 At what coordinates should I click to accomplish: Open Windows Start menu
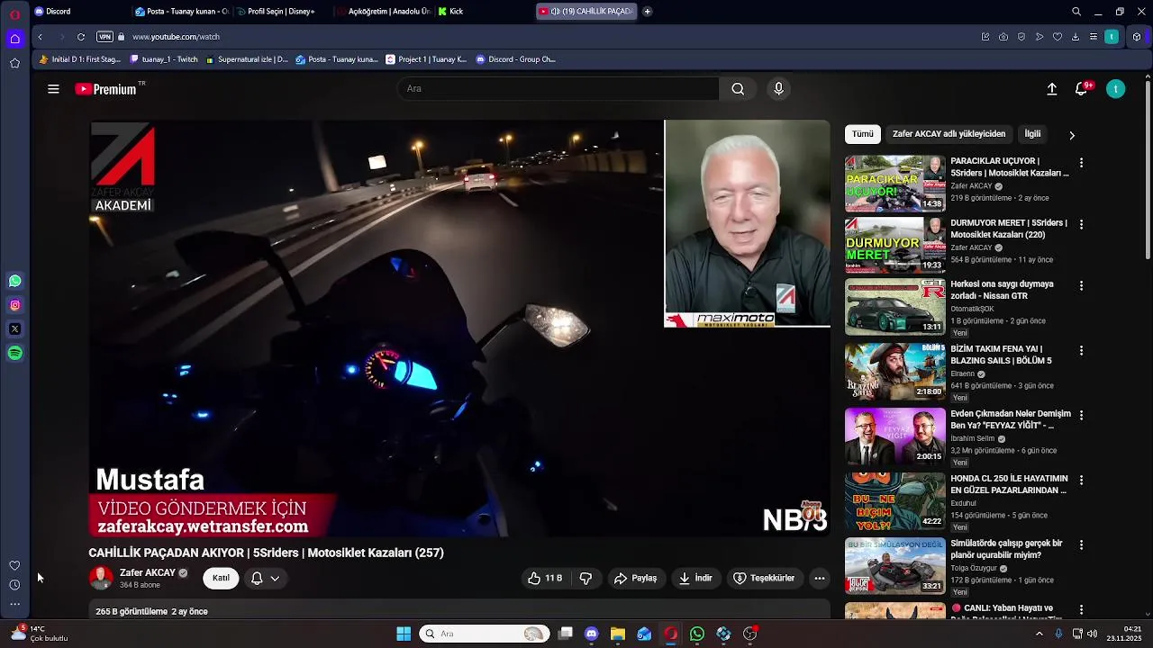click(x=404, y=634)
